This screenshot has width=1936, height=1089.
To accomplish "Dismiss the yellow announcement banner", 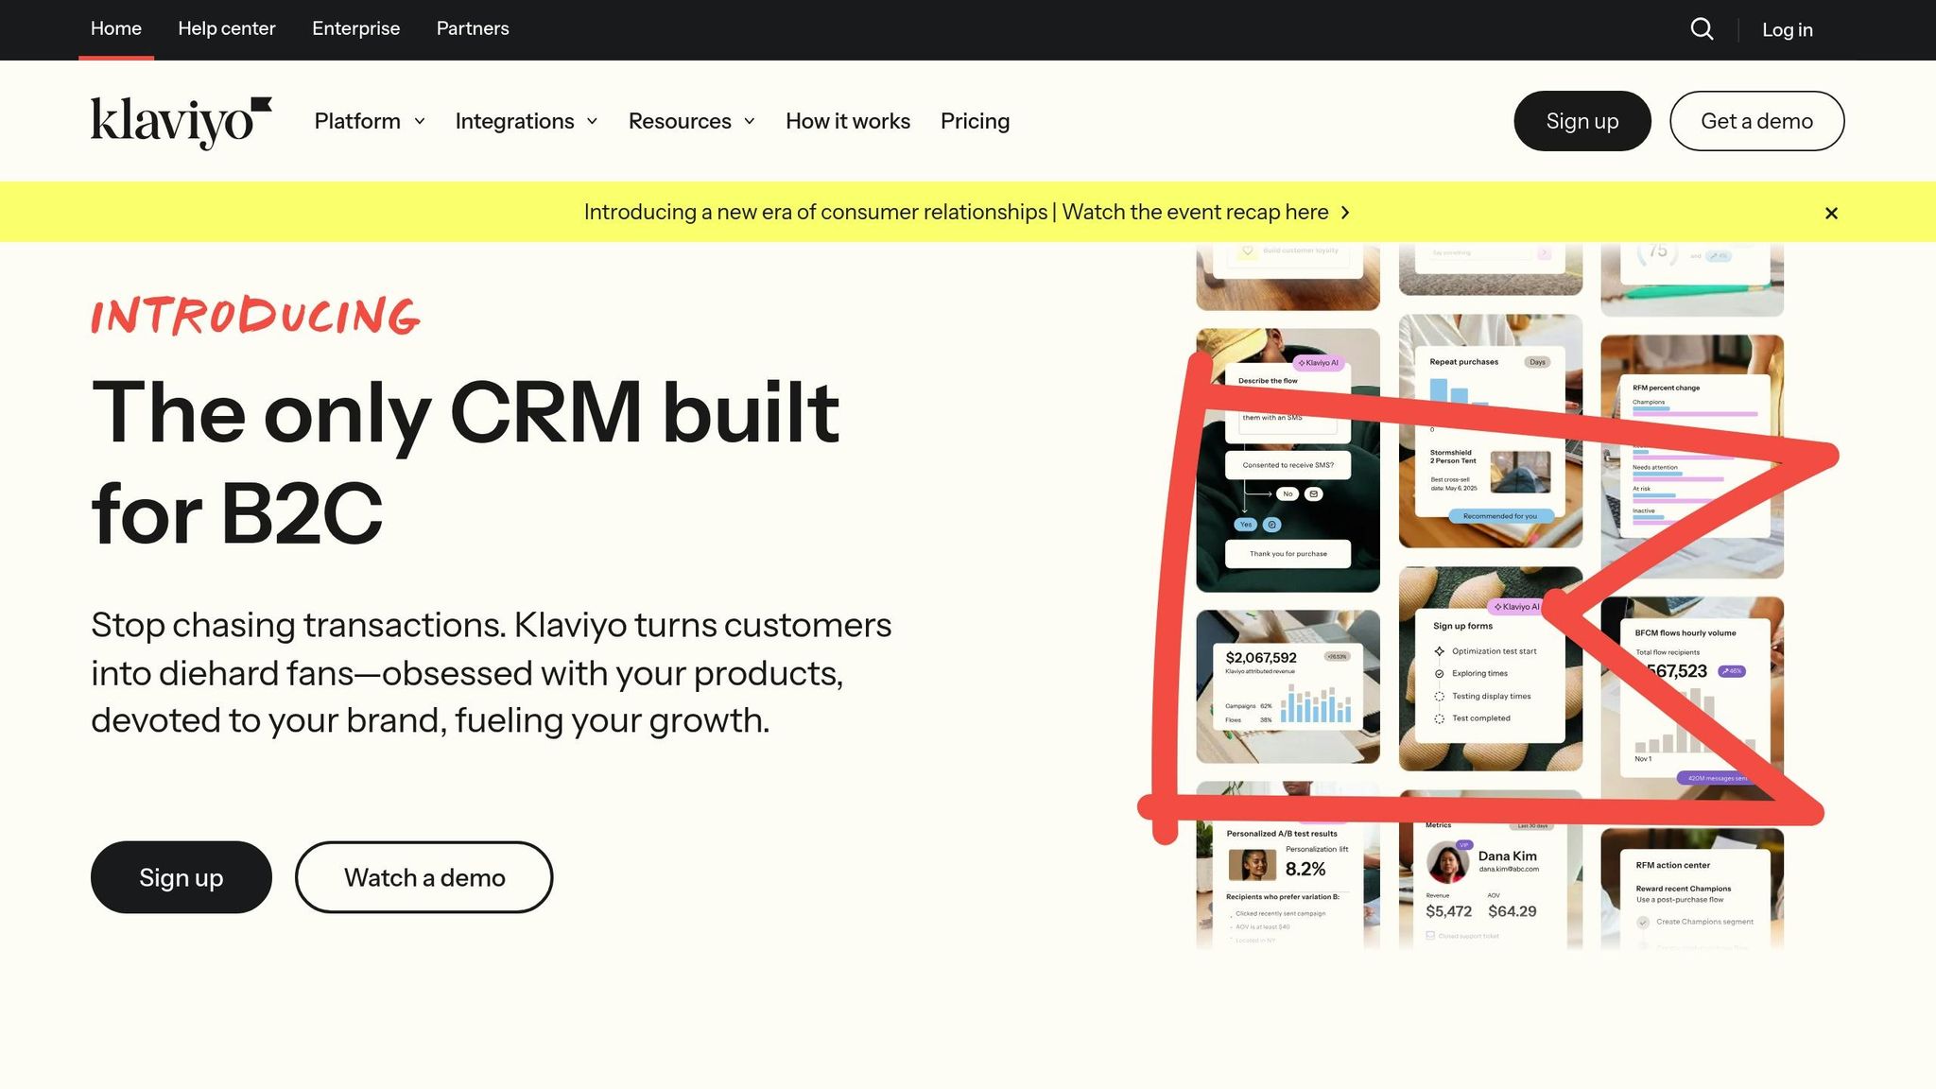I will pyautogui.click(x=1831, y=214).
